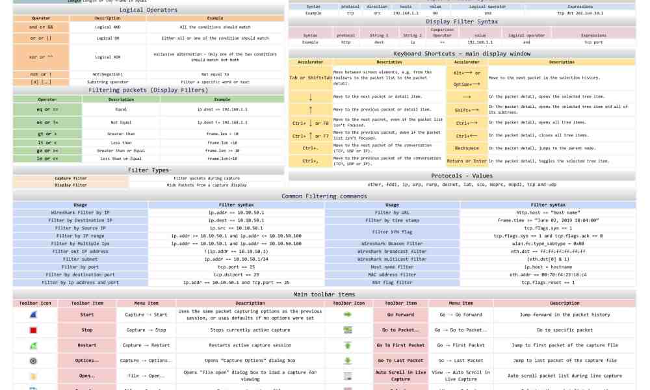
Task: Click the Capture Filter label under Filter Types
Action: point(71,178)
